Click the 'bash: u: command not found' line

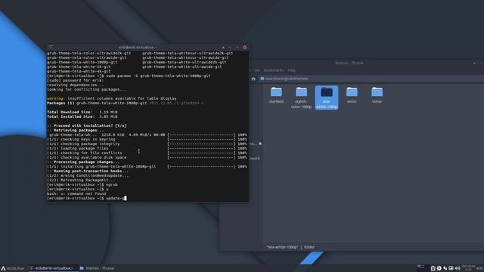76,193
